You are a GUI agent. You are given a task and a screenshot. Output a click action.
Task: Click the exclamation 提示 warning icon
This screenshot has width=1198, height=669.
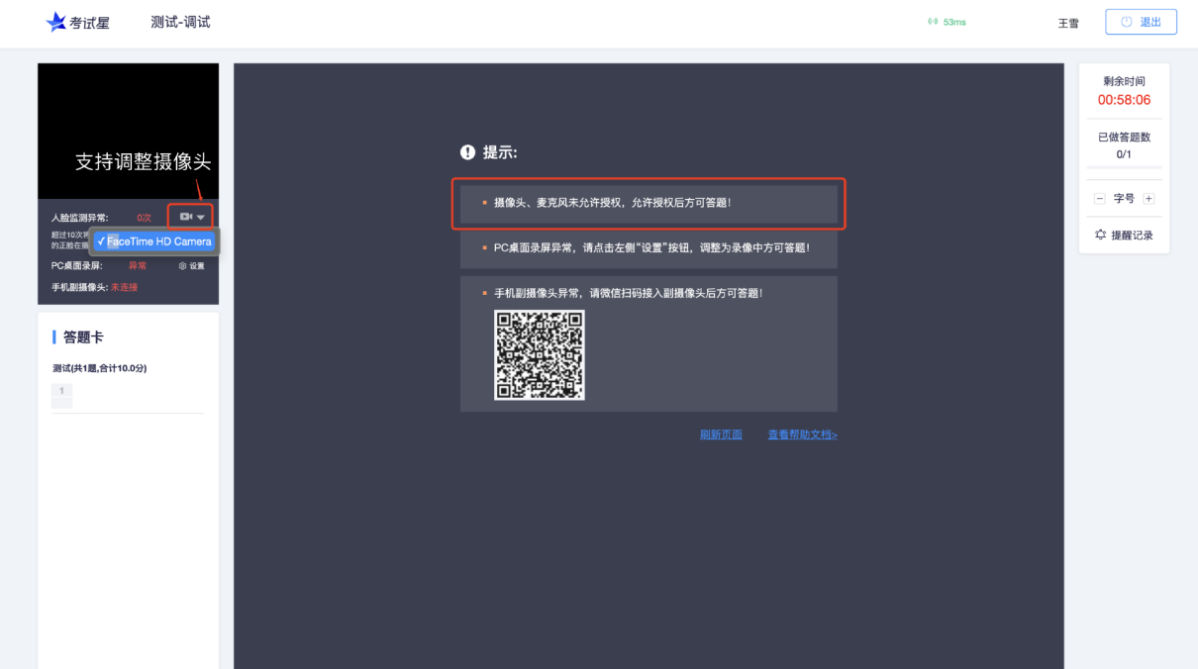pos(468,152)
